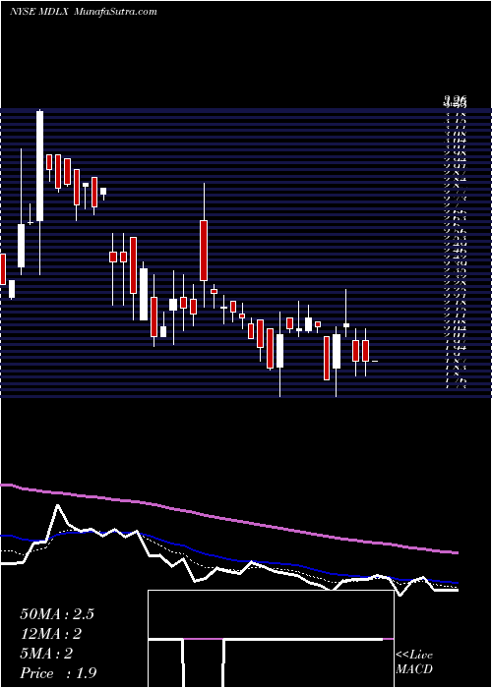This screenshot has height=688, width=492.
Task: Click the 5MA : 2 reading
Action: pyautogui.click(x=46, y=654)
